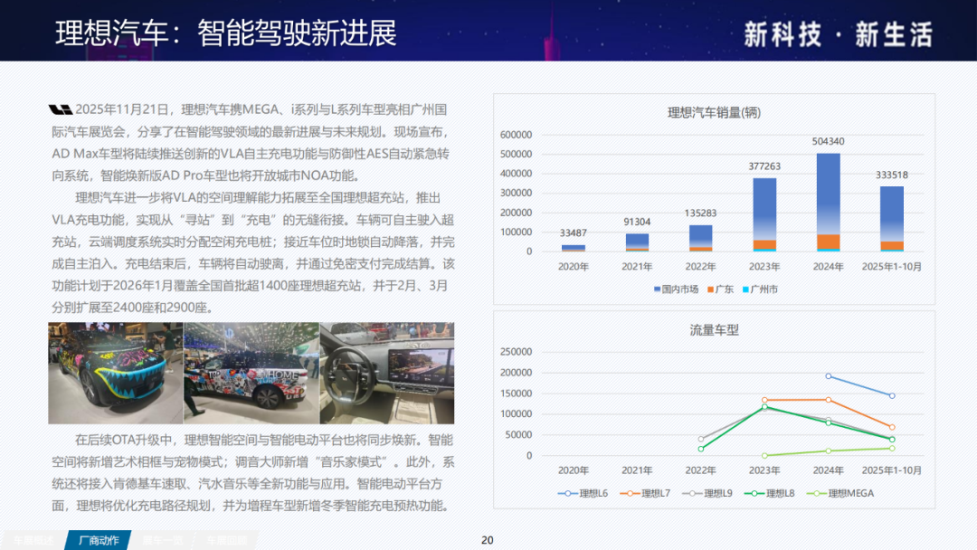Click the 理想L6 2024年 data point
This screenshot has width=977, height=550.
point(828,376)
